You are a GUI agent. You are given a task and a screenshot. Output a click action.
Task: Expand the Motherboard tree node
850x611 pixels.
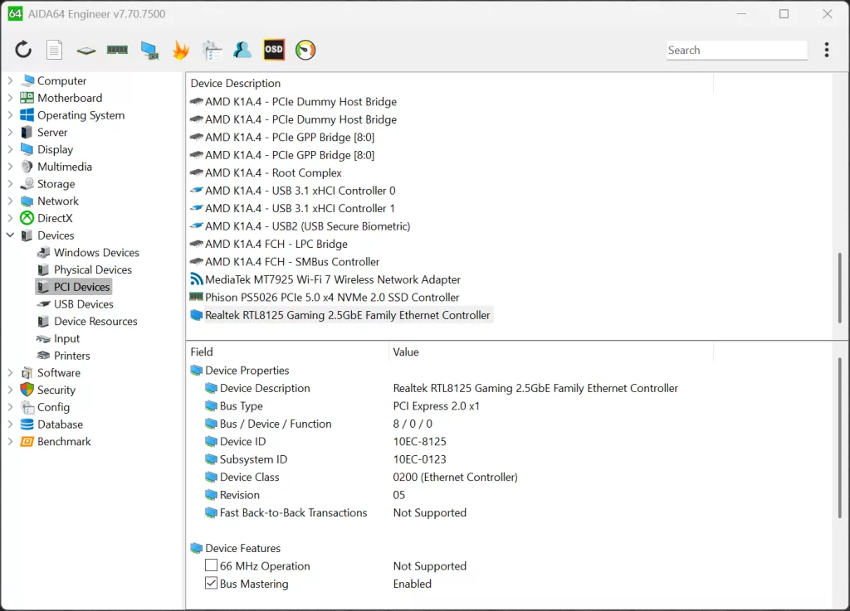(10, 98)
